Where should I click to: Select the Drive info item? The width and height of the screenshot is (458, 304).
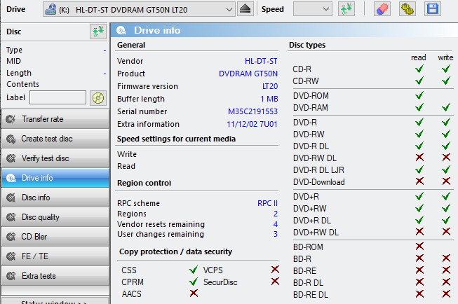(x=55, y=178)
